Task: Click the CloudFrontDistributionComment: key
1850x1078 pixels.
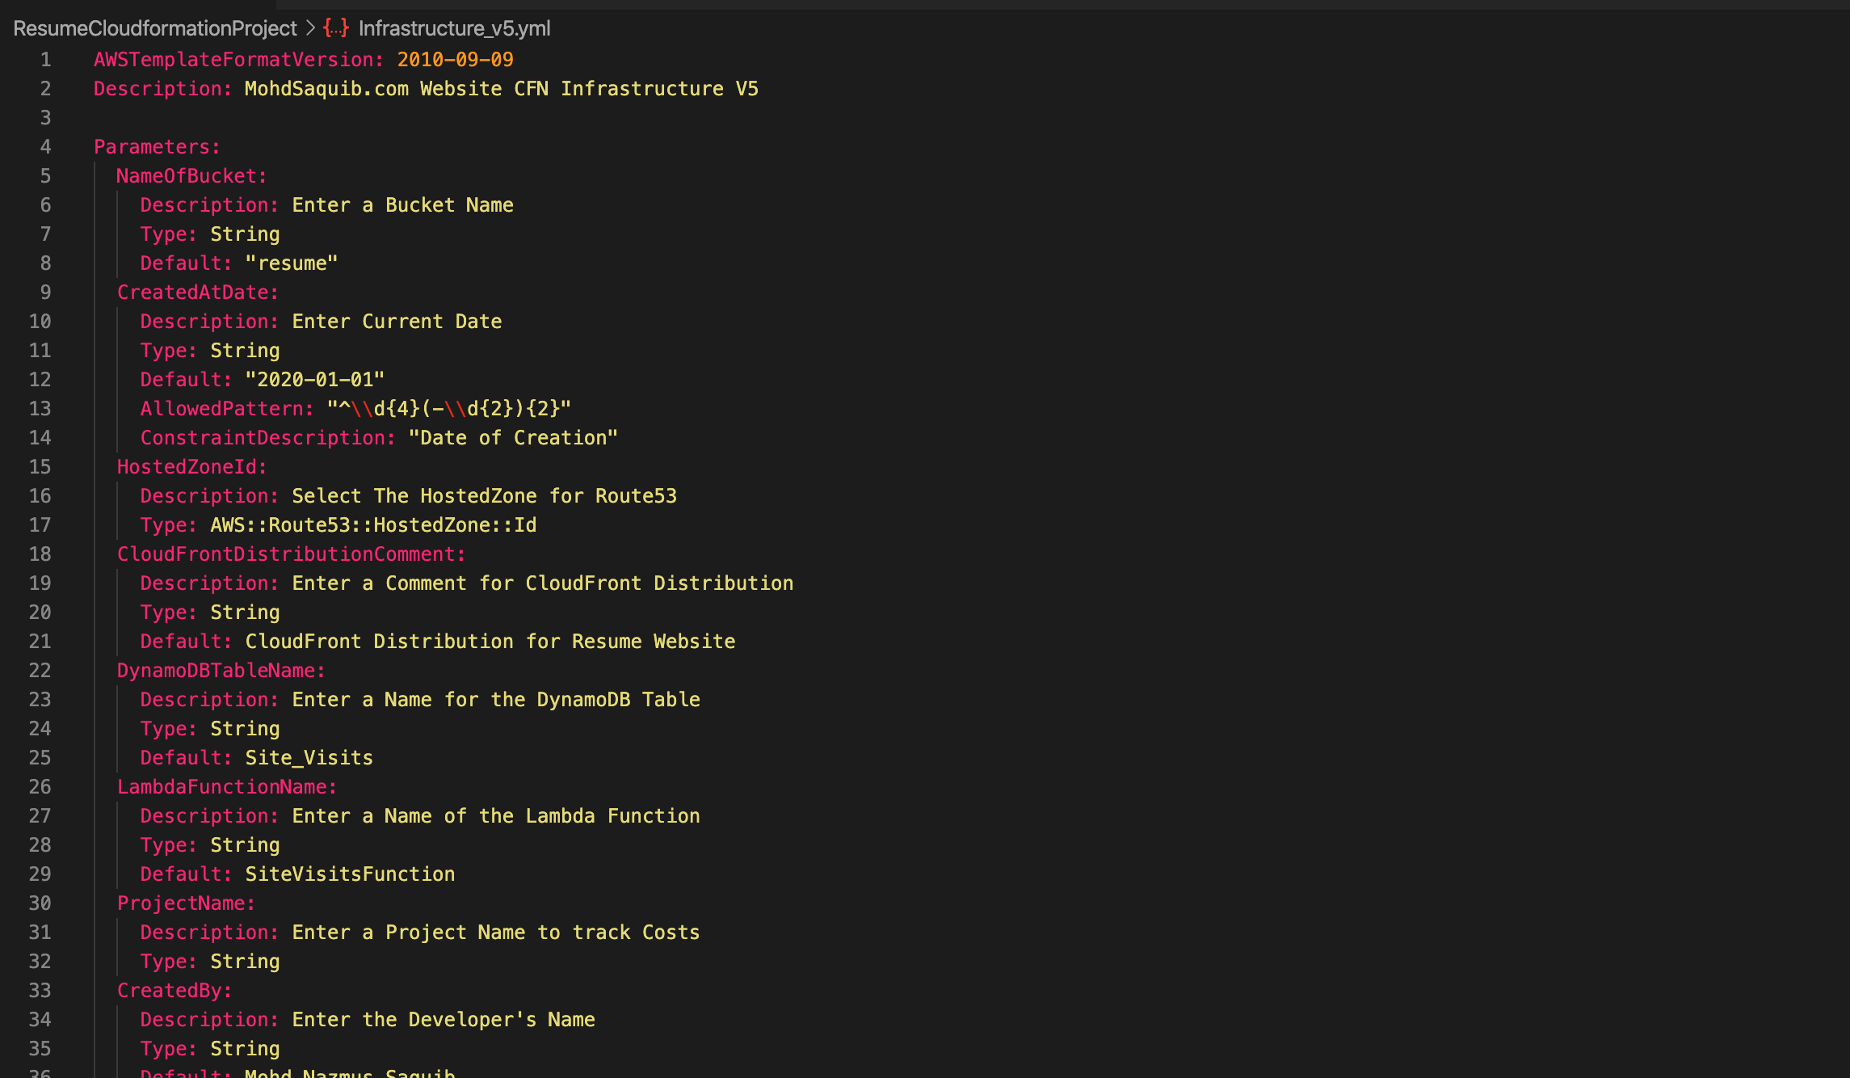Action: pyautogui.click(x=291, y=554)
